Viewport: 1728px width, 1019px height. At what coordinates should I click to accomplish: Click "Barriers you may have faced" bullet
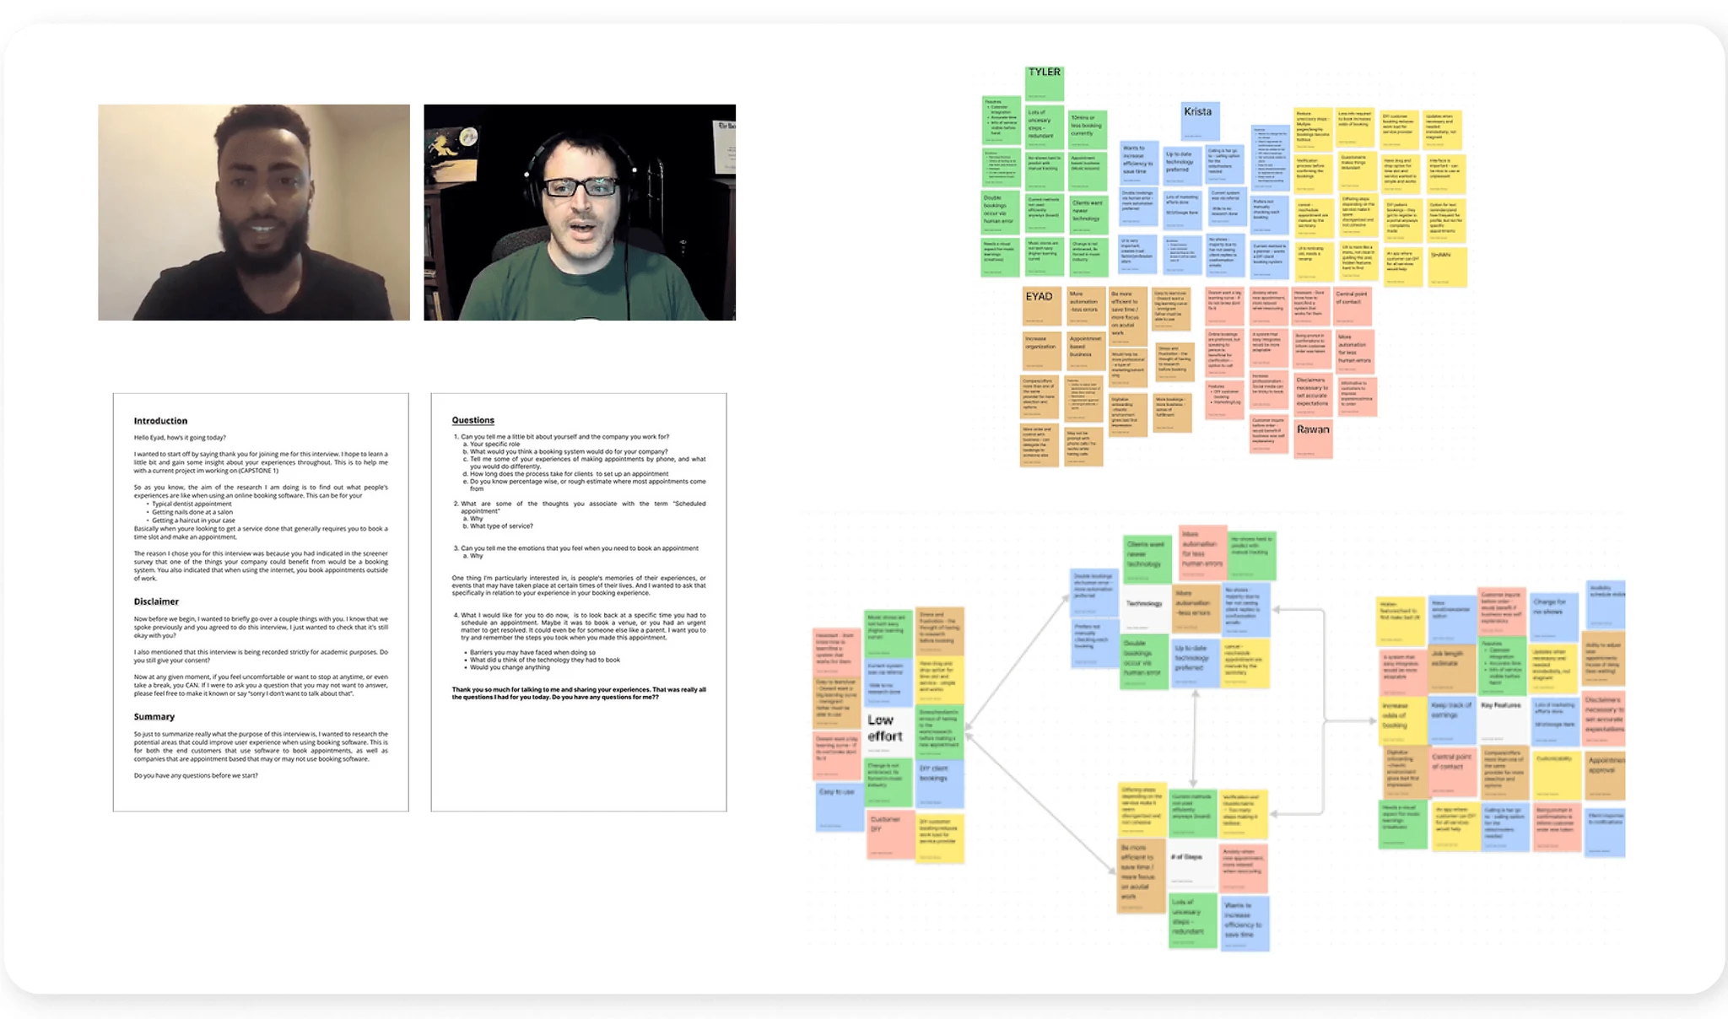point(532,652)
